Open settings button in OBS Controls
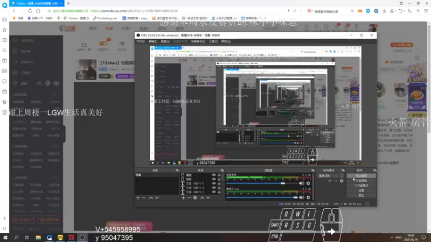Viewport: 431px width, 242px height. [361, 190]
